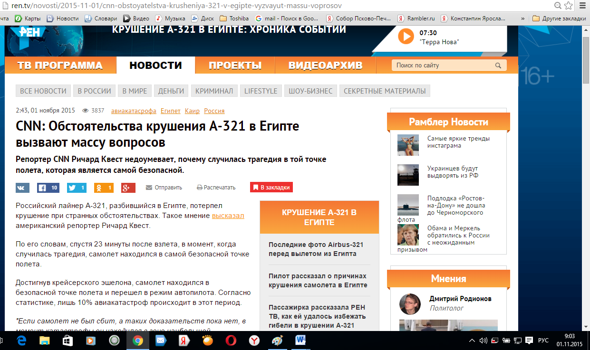Open Пилот рассказал о причинах article

(318, 280)
